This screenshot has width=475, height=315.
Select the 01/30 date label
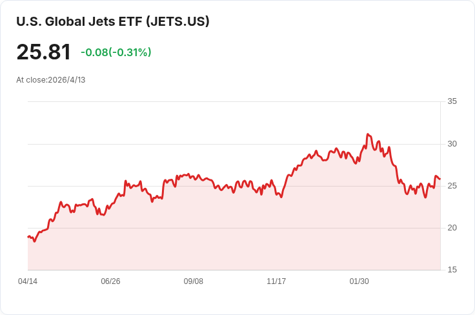click(359, 281)
